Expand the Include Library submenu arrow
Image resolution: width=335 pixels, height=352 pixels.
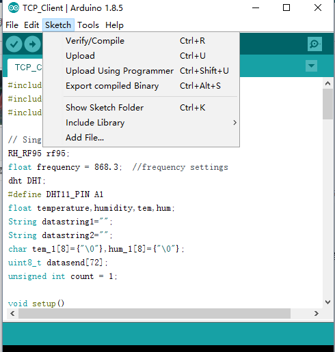pos(234,123)
